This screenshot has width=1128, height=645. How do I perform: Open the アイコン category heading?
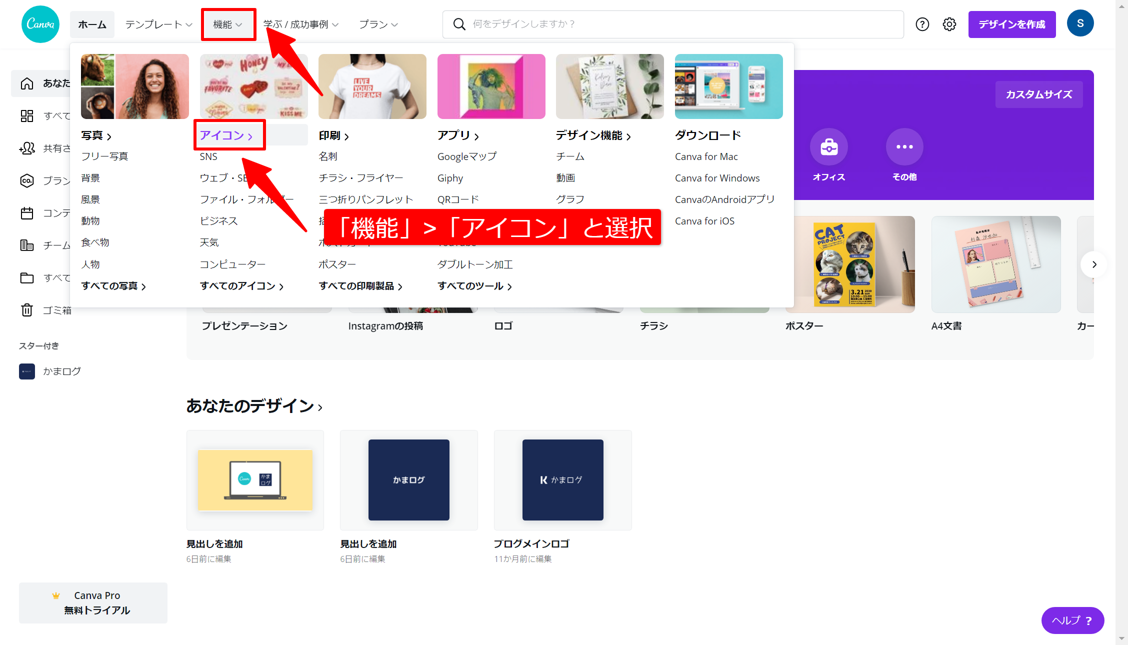[x=226, y=135]
